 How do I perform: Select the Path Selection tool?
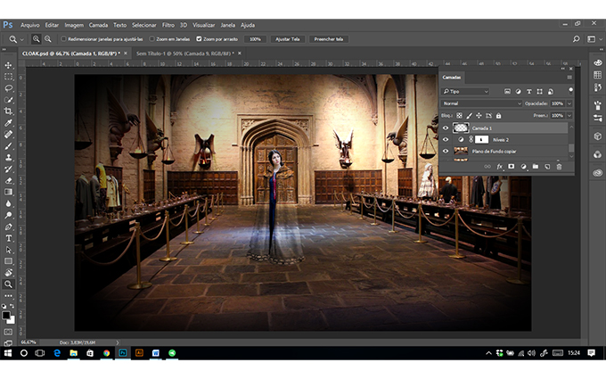click(8, 250)
